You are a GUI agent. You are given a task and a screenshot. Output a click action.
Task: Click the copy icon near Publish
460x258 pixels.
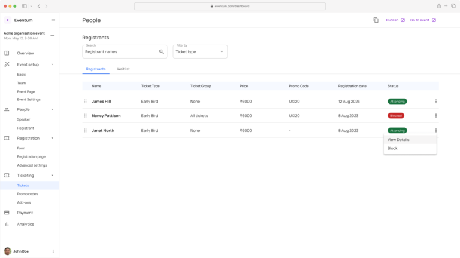pyautogui.click(x=376, y=20)
